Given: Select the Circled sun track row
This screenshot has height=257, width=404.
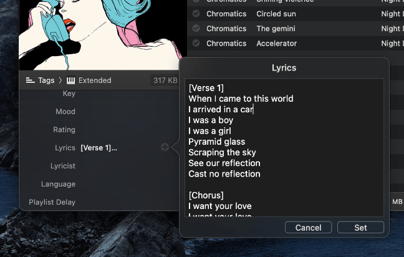Looking at the screenshot, I should (x=296, y=14).
